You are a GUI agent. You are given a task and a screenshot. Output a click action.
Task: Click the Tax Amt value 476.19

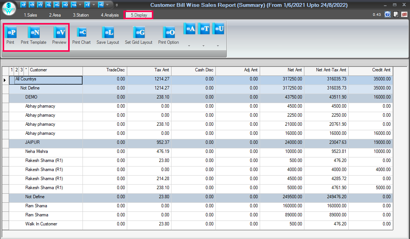click(x=163, y=151)
